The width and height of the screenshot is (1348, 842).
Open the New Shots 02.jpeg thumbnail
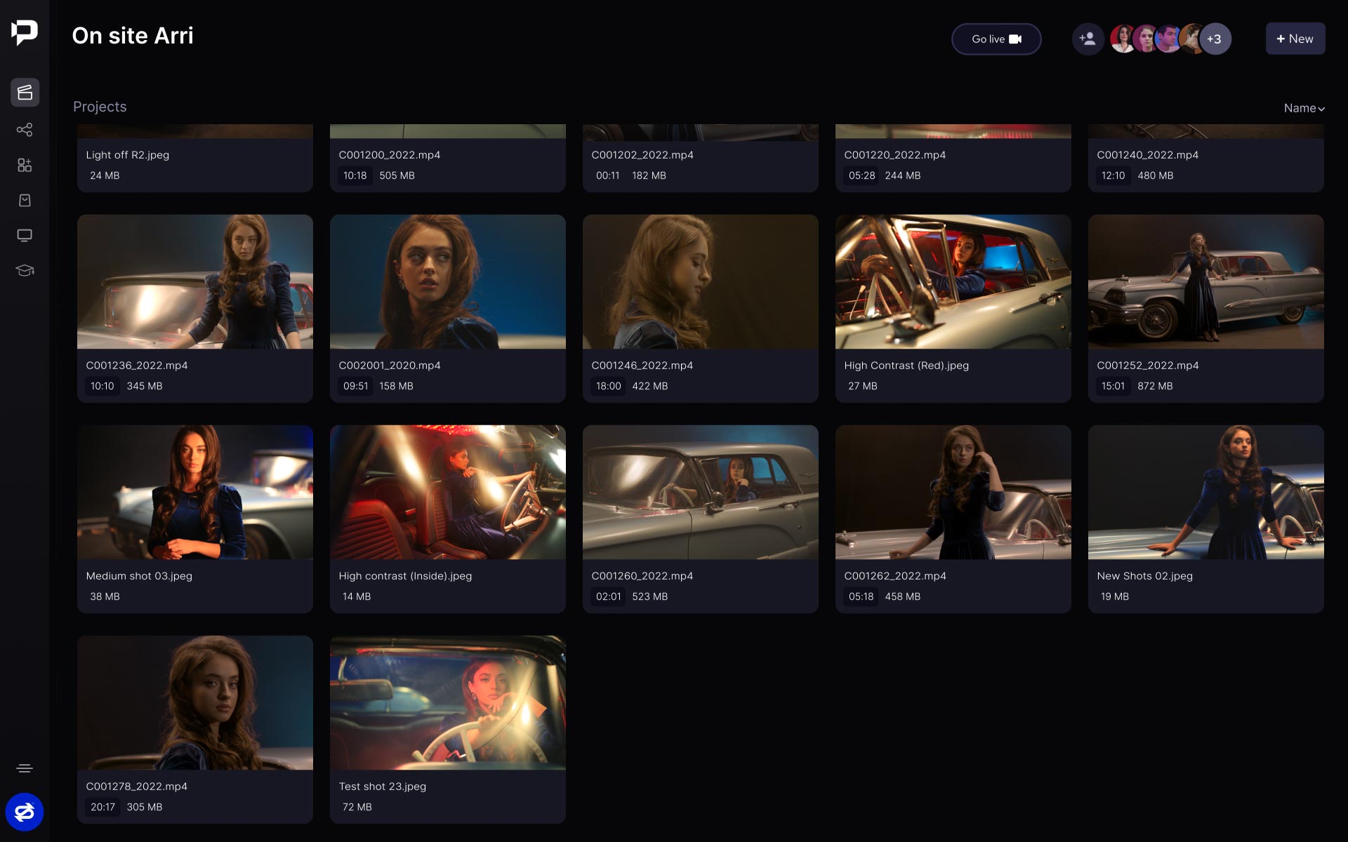point(1206,492)
